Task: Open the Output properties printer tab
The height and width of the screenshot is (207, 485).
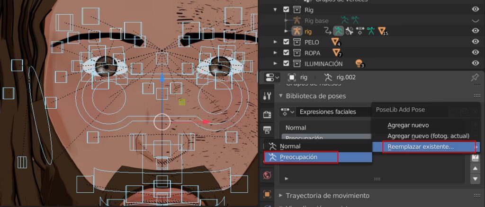Action: click(267, 130)
